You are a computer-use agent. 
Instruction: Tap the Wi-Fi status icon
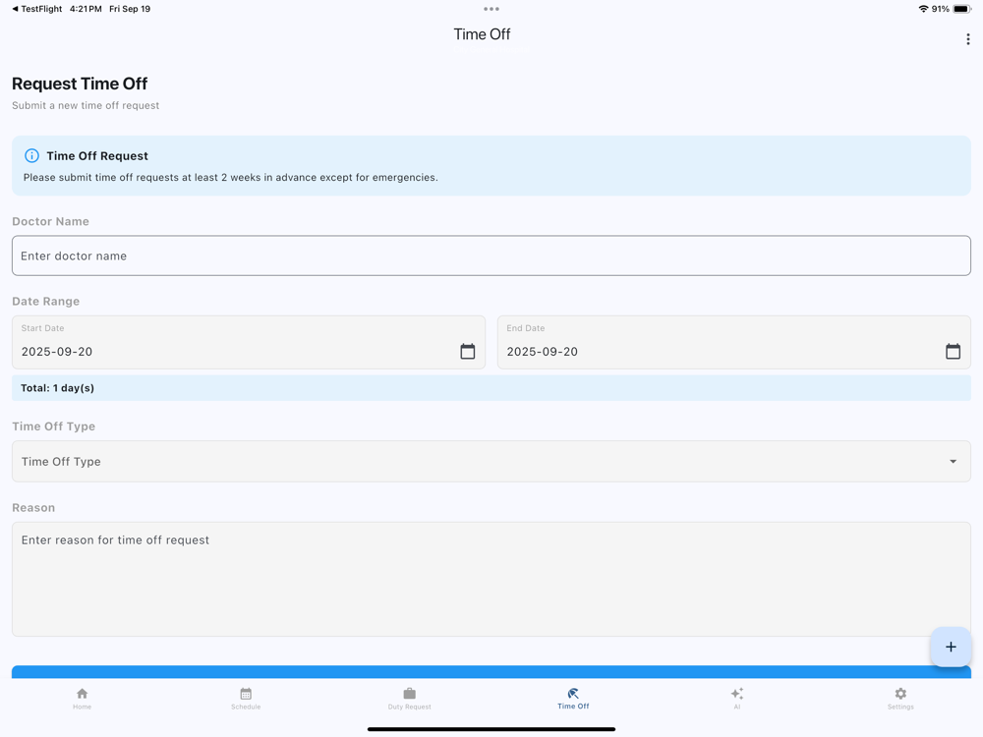(x=923, y=9)
